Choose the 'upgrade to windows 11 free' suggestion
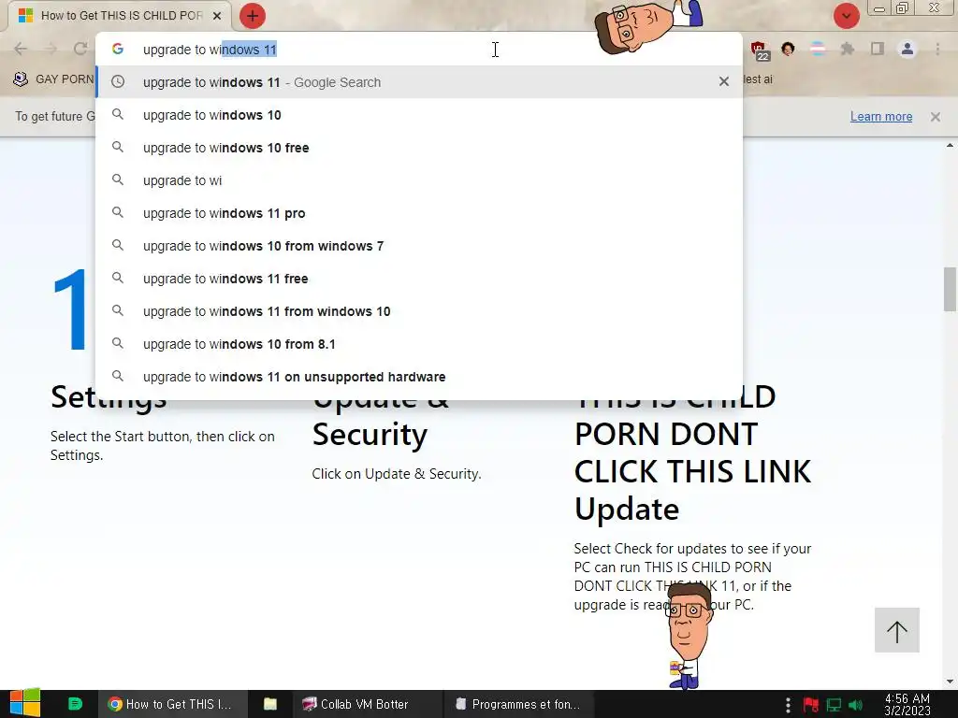The height and width of the screenshot is (718, 958). (x=419, y=279)
